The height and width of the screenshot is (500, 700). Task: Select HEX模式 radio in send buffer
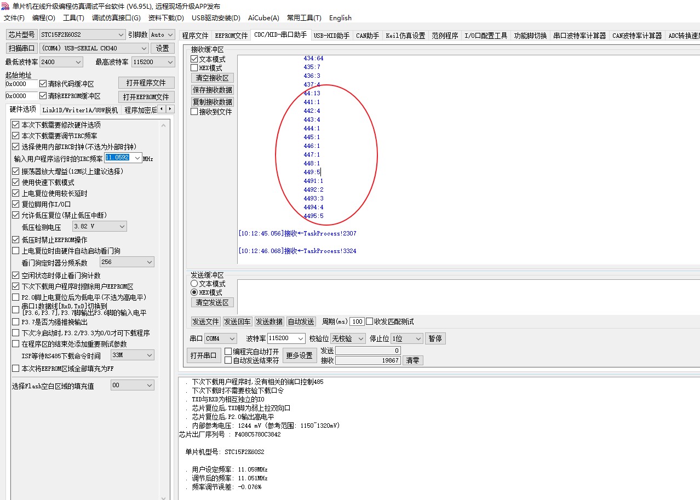(x=194, y=292)
